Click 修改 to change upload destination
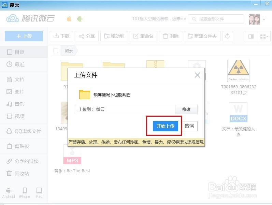272x205 pixels. [186, 109]
